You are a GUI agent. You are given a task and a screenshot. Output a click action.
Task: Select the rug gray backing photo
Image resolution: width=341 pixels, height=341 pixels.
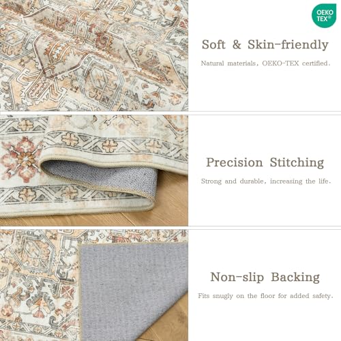(x=94, y=285)
